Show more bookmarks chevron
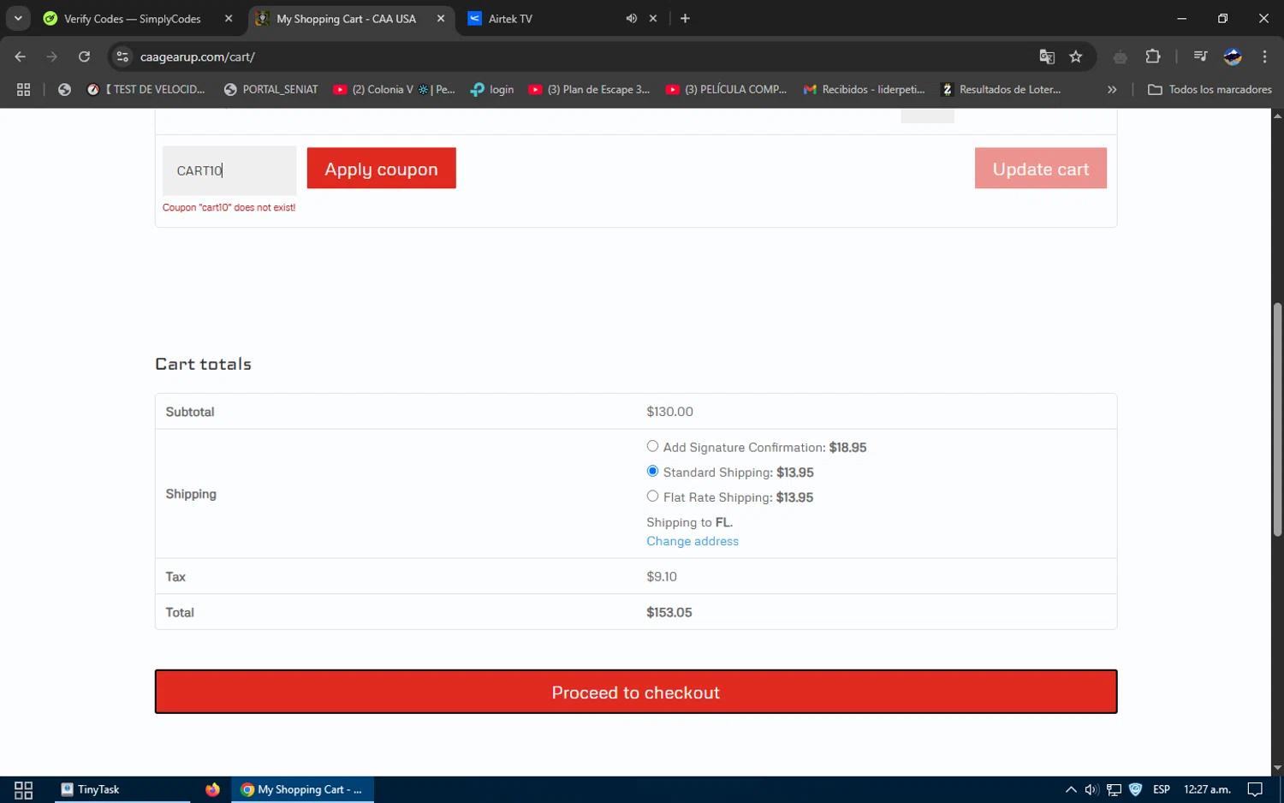Screen dimensions: 1284x803 coord(1112,89)
